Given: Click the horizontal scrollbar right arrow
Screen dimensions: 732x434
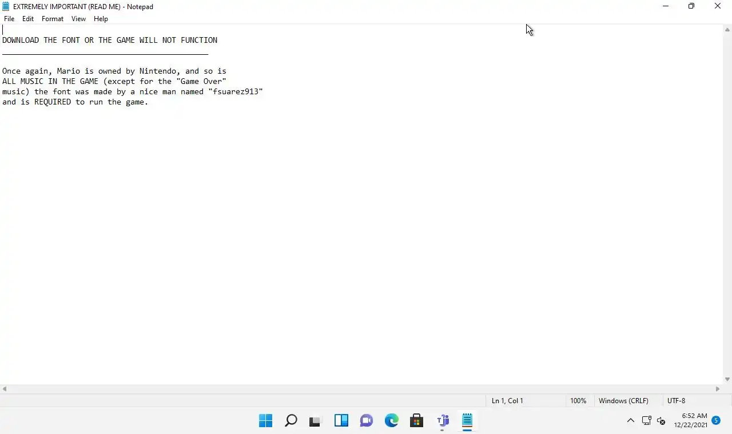Looking at the screenshot, I should [718, 389].
